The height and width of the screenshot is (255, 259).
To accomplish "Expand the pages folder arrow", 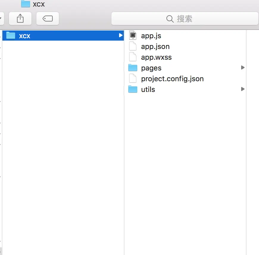I will click(x=243, y=67).
